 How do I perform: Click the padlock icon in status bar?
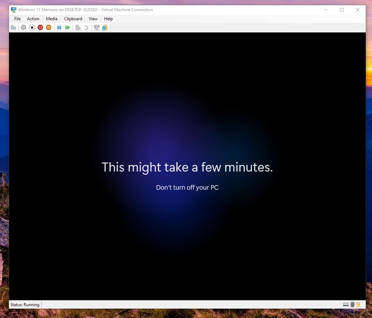[358, 304]
